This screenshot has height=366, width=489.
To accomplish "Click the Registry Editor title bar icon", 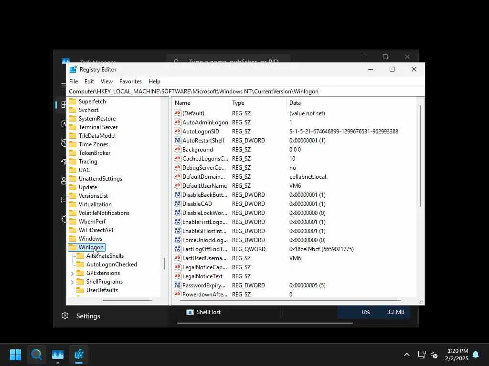I will (73, 70).
